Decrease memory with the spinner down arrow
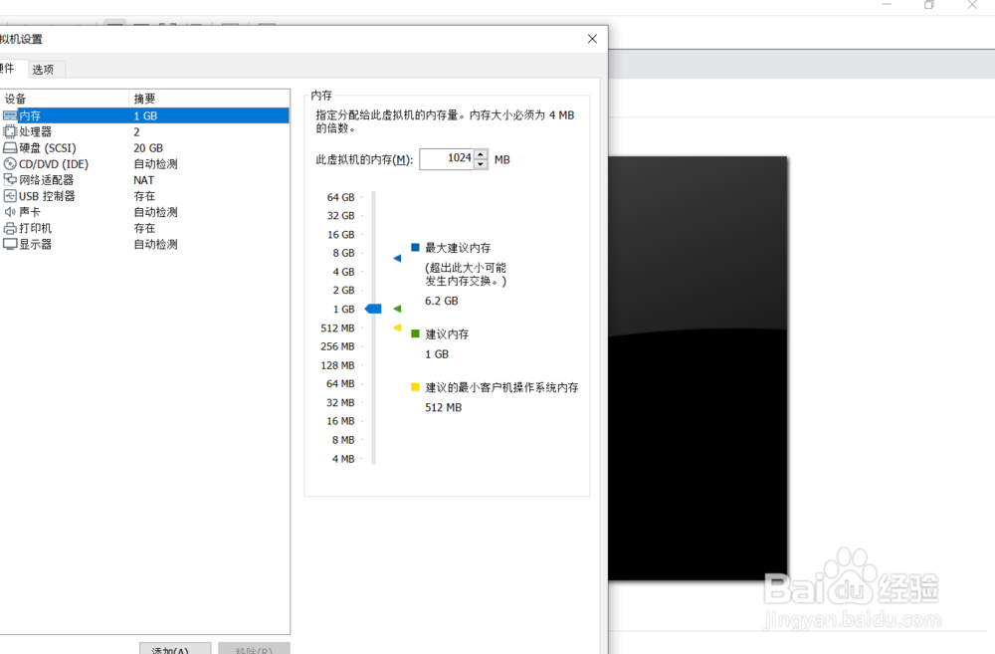995x654 pixels. pyautogui.click(x=481, y=164)
